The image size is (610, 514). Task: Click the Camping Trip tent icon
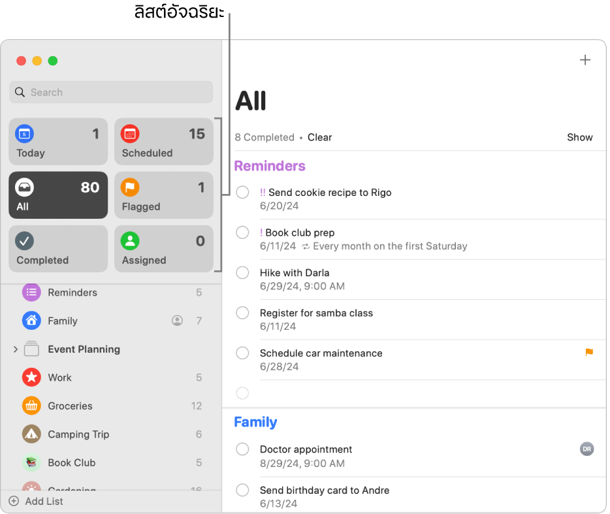coord(31,434)
